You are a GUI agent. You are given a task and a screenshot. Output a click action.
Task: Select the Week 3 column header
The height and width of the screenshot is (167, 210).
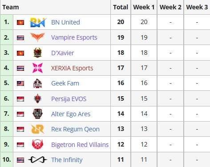pyautogui.click(x=197, y=7)
